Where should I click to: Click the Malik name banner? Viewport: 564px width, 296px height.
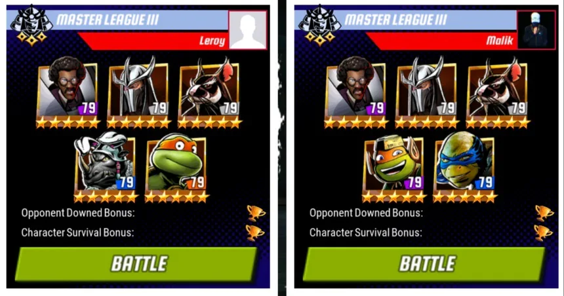click(443, 41)
